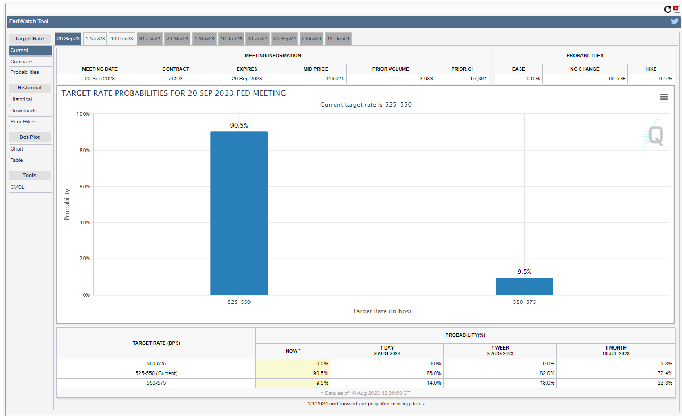Click the Twitter bird icon
Screen dimensions: 682x416
(x=675, y=21)
